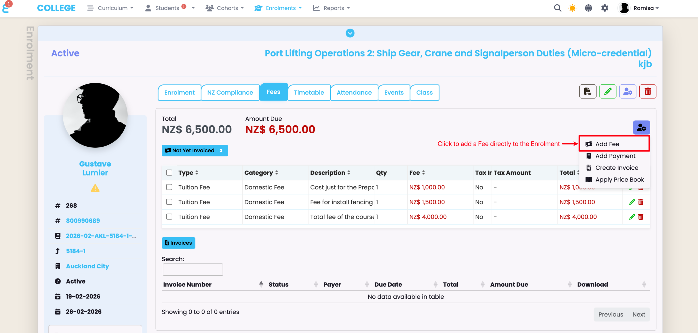Edit the NZ$ 1,500.00 fee row
698x333 pixels.
632,202
